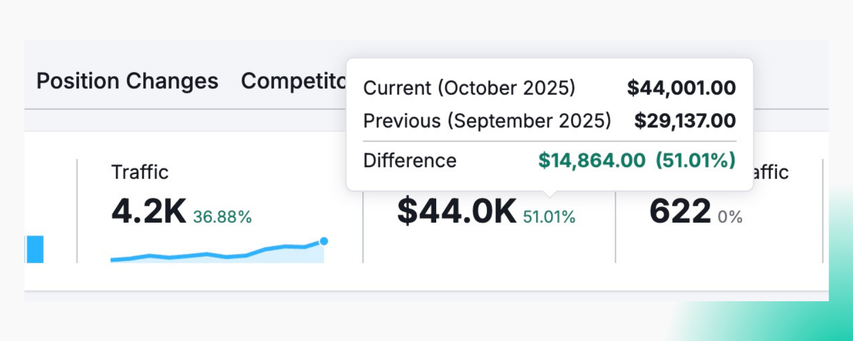853x341 pixels.
Task: Click the Previous (September 2025) tooltip row
Action: [x=487, y=121]
